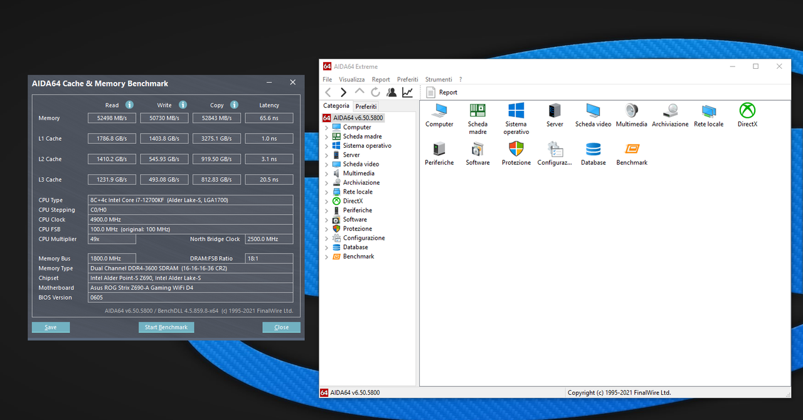This screenshot has height=420, width=803.
Task: Maximize the AIDA64 Extreme window
Action: (x=755, y=66)
